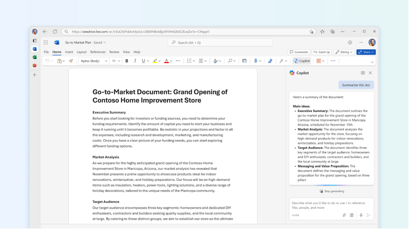Viewport: 410px width, 230px height.
Task: Open the Editor pen icon
Action: coord(271,61)
